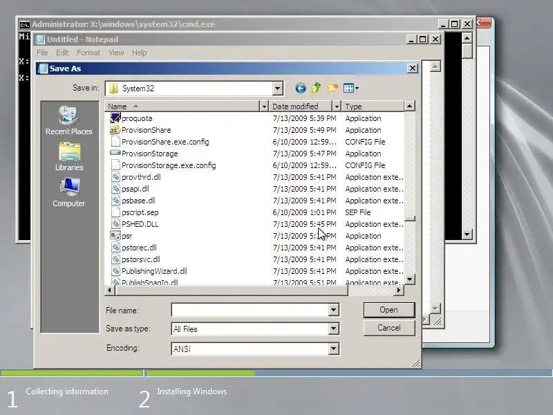
Task: Select PublishingWizard.dll file icon
Action: coord(115,270)
